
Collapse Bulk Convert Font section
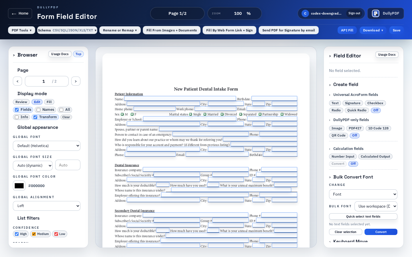coord(330,177)
